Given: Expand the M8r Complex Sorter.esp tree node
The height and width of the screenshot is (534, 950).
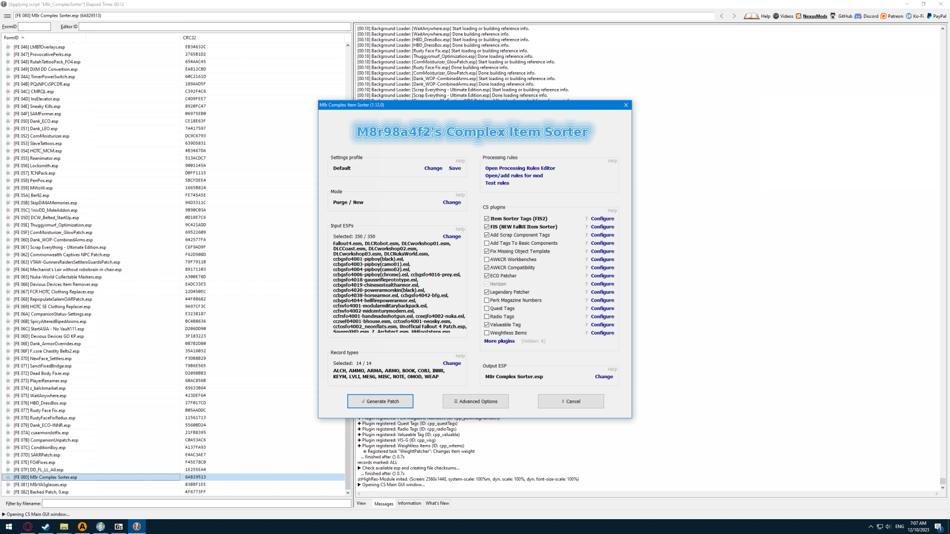Looking at the screenshot, I should click(8, 478).
